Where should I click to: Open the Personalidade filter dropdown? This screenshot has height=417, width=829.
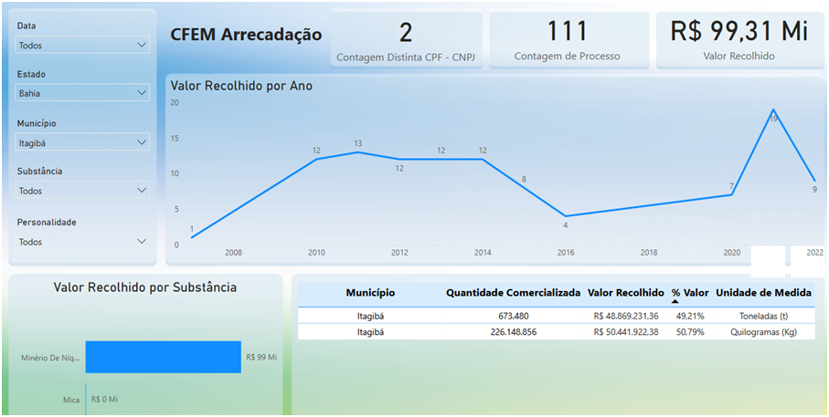tap(82, 242)
